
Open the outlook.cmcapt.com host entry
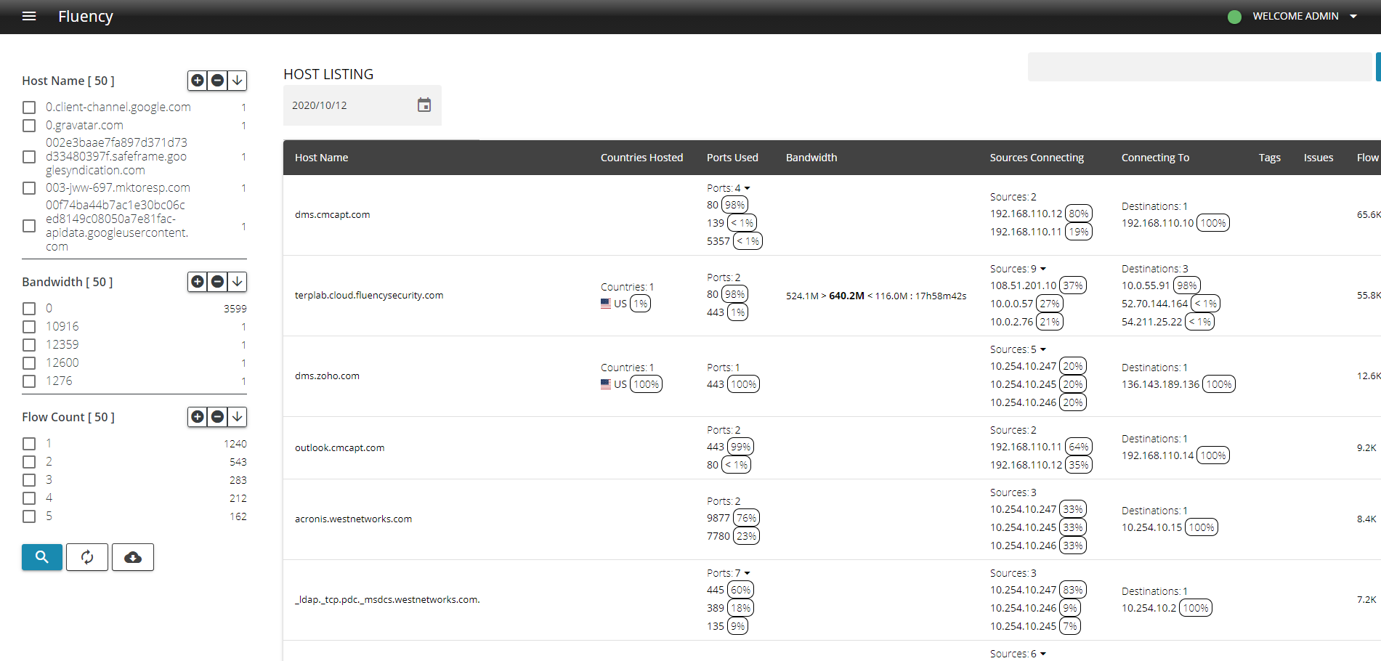339,448
